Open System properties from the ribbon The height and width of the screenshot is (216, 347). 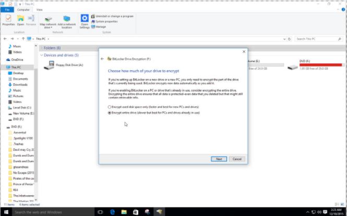click(104, 21)
